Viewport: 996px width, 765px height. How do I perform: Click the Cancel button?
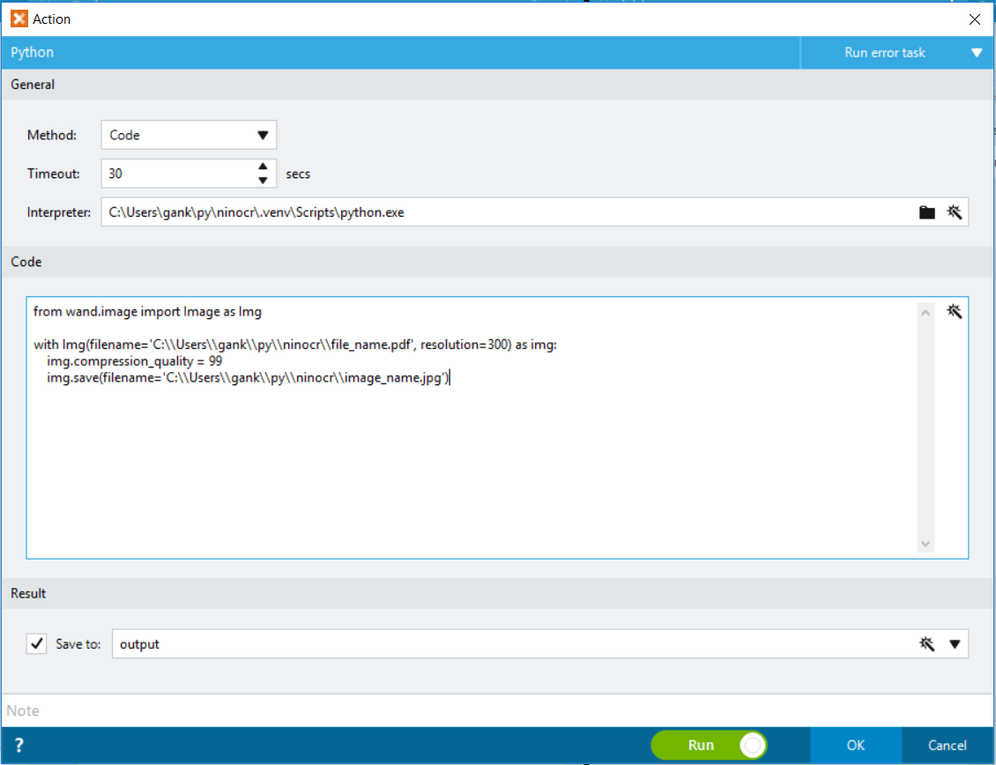948,745
